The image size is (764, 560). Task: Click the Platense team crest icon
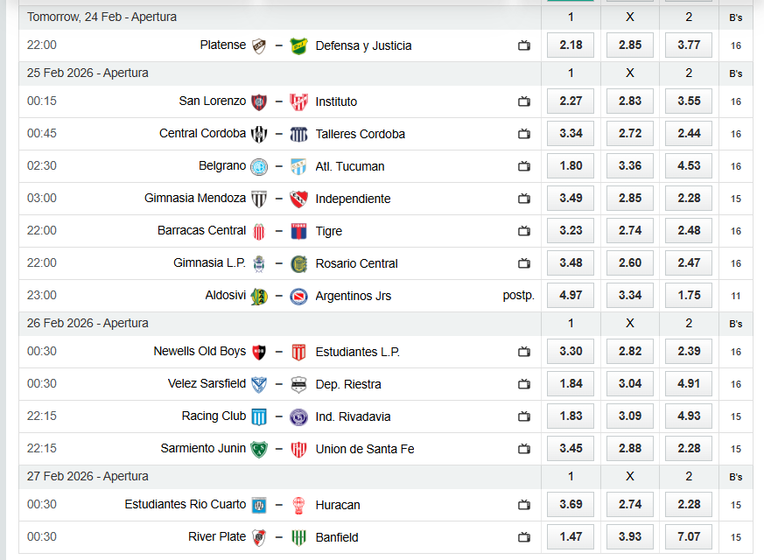pyautogui.click(x=259, y=45)
